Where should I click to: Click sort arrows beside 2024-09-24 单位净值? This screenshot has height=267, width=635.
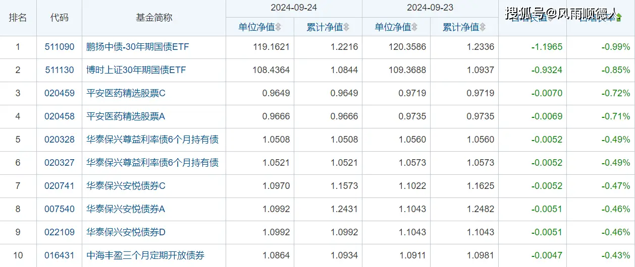coord(278,27)
